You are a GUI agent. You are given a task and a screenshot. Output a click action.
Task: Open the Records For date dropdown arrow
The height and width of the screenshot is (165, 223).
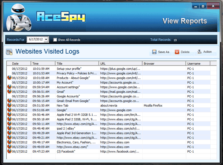(46, 40)
